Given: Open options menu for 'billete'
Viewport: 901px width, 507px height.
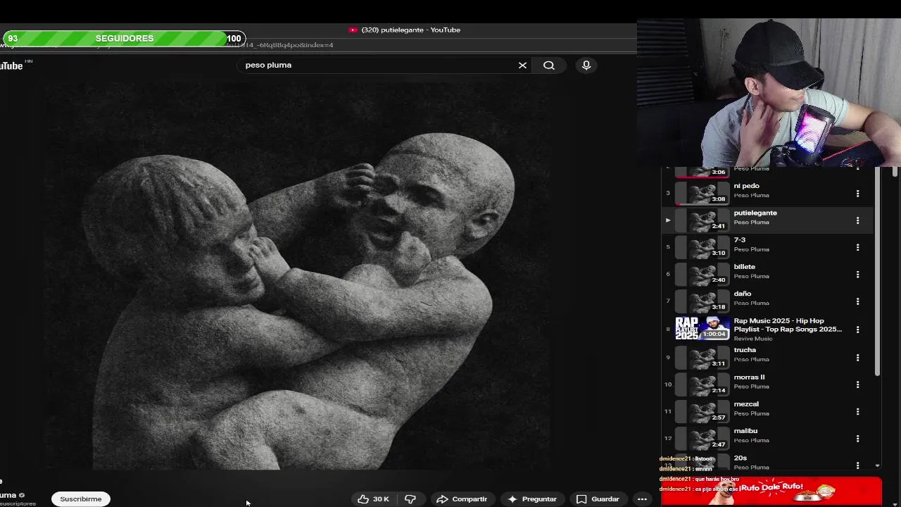Looking at the screenshot, I should [857, 274].
